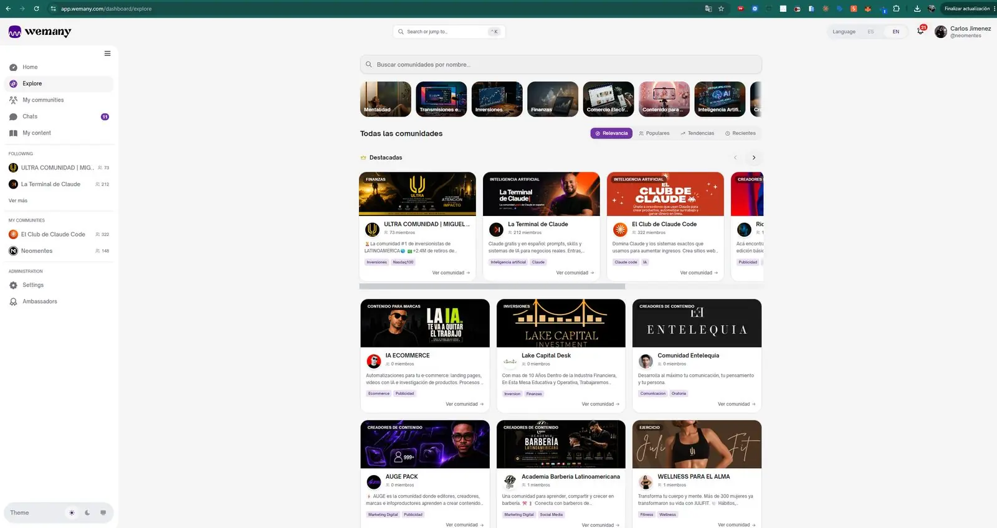Select Transmisiones category thumbnail
Image resolution: width=997 pixels, height=528 pixels.
pyautogui.click(x=441, y=99)
